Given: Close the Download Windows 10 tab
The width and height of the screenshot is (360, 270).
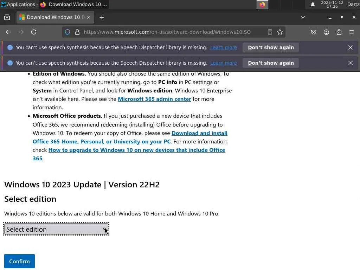Looking at the screenshot, I should (89, 17).
